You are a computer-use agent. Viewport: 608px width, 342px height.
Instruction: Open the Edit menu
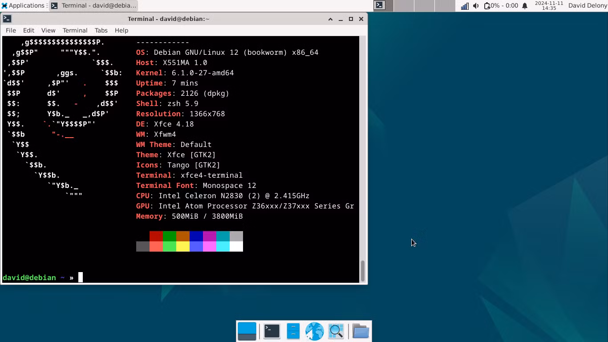click(28, 30)
